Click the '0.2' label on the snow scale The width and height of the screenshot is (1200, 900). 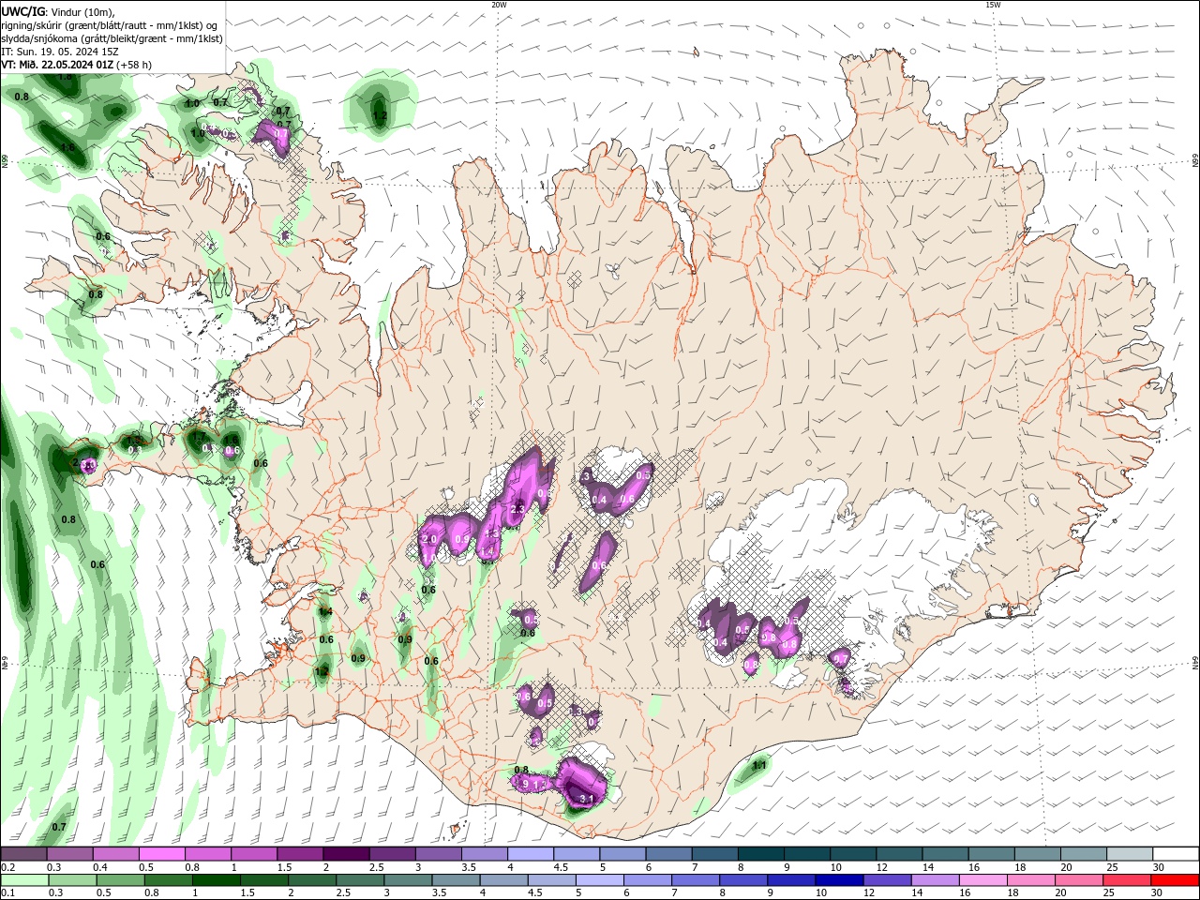(x=7, y=867)
